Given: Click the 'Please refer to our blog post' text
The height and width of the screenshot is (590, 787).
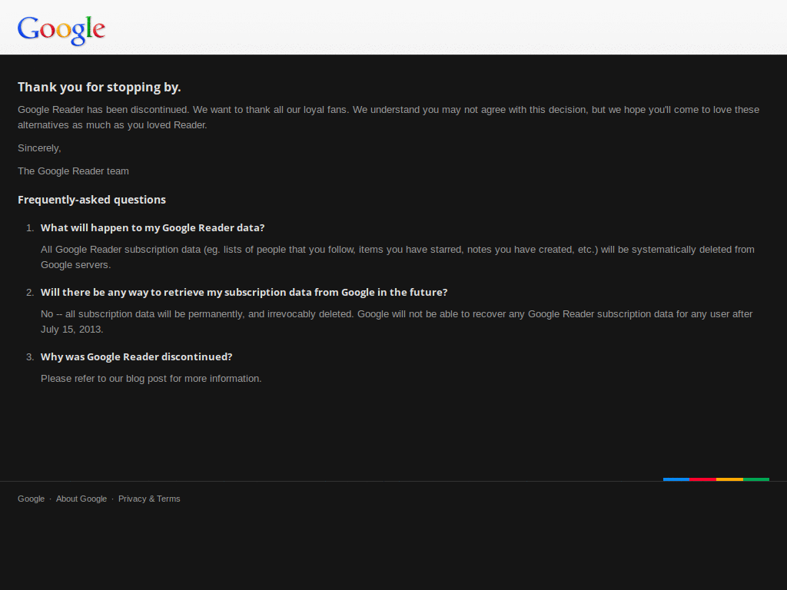Looking at the screenshot, I should [x=151, y=379].
